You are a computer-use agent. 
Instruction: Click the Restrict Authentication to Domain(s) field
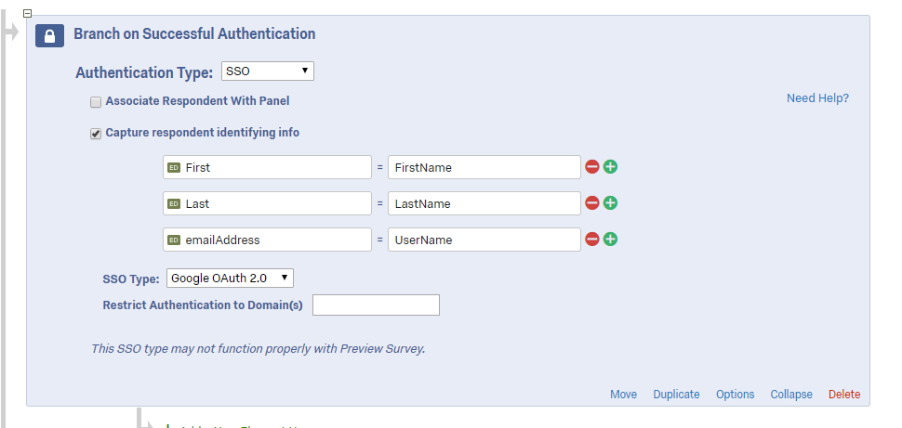[377, 305]
